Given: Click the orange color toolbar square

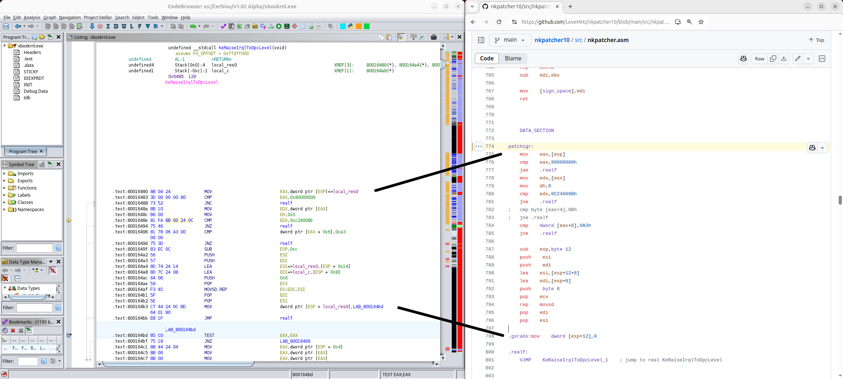Looking at the screenshot, I should click(x=359, y=26).
